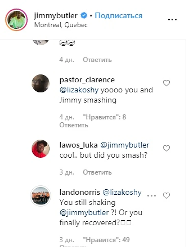Like lawos_luka's comment with the heart

(x=166, y=149)
